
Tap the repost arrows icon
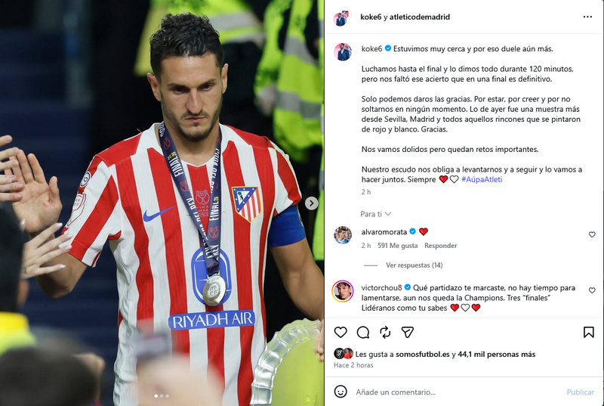point(385,332)
